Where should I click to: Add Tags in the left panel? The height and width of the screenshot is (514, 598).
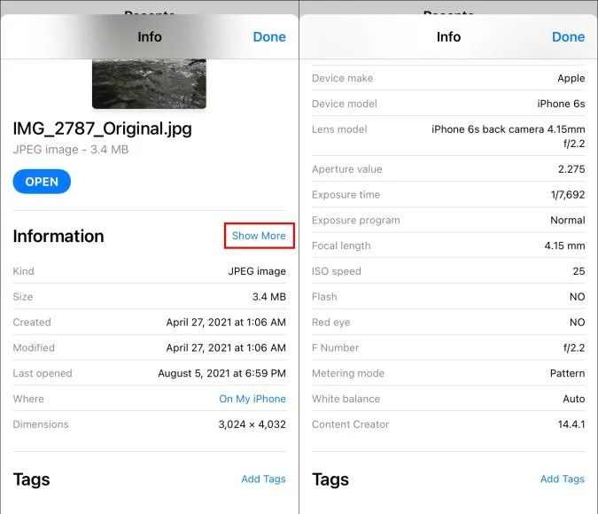(263, 479)
